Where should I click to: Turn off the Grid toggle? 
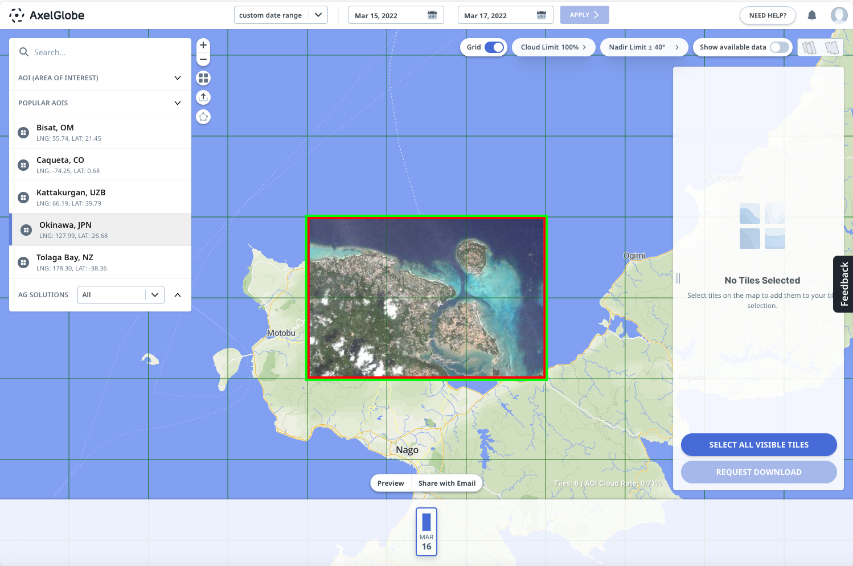pos(494,47)
